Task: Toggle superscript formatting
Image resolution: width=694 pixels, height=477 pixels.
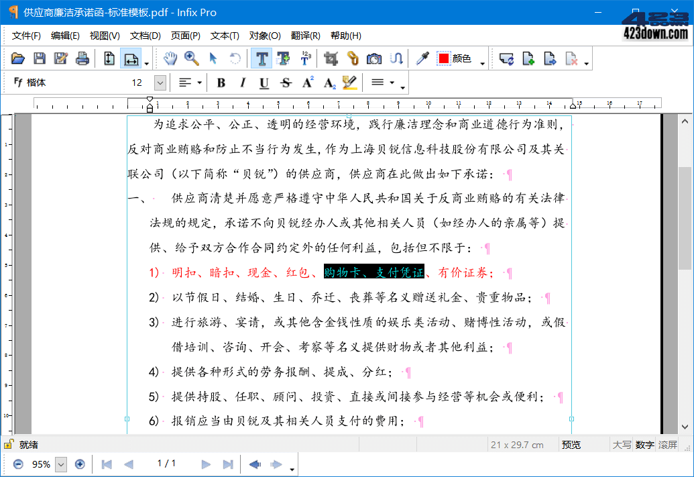Action: 308,83
